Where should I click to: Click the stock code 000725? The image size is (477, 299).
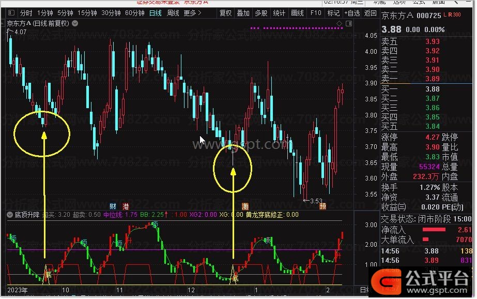[x=428, y=16]
